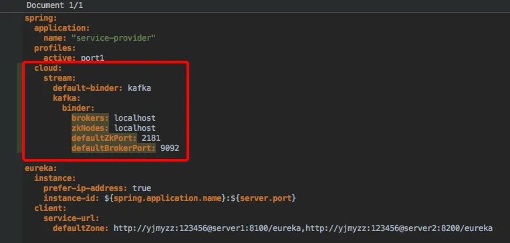Click the 'eureka:' key

click(41, 168)
